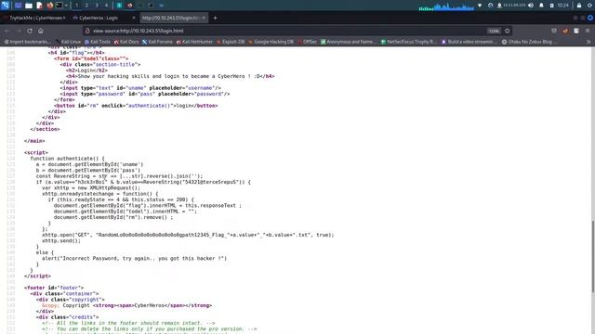This screenshot has height=334, width=595.
Task: Show more bookmarks overflow chevron
Action: 588,42
